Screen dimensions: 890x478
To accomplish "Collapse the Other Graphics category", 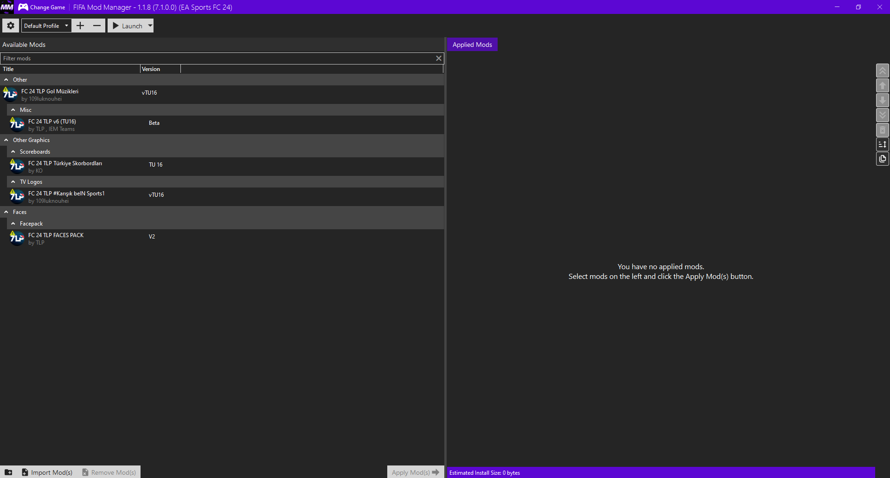I will click(x=6, y=140).
